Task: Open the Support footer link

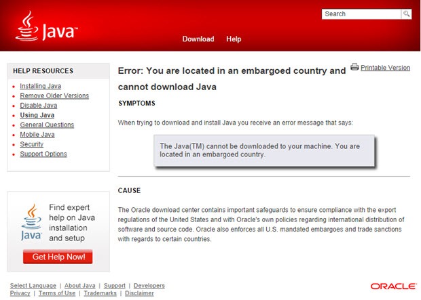Action: pos(114,286)
